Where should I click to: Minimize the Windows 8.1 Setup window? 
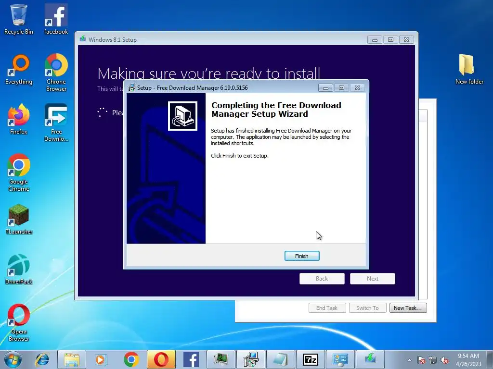375,40
